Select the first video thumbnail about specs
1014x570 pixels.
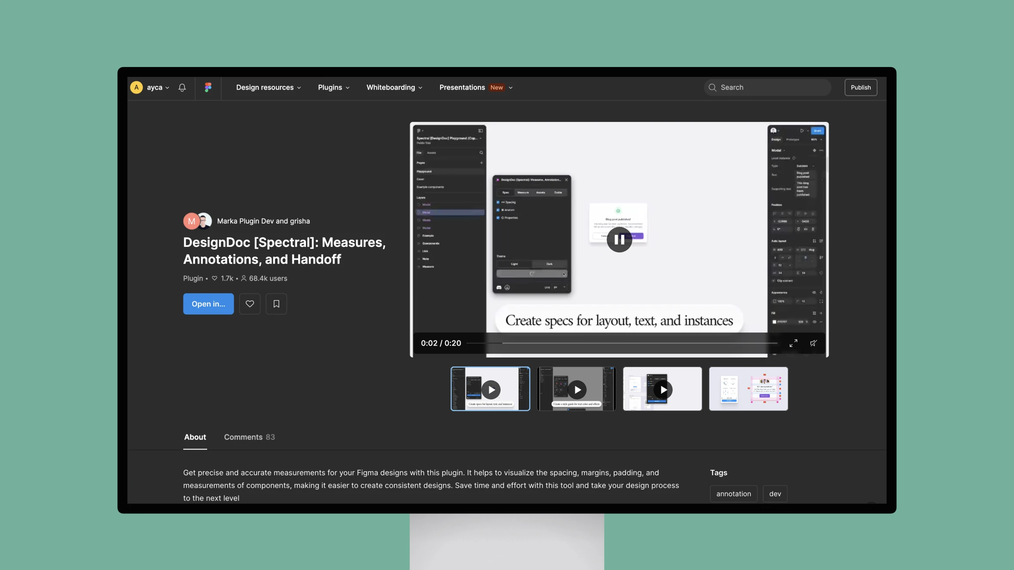490,389
